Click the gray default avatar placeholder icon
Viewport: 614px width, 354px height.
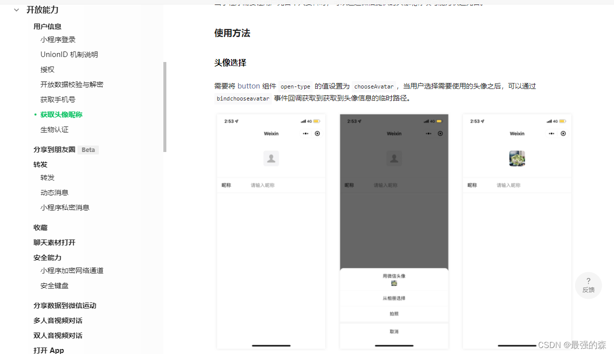pos(271,158)
